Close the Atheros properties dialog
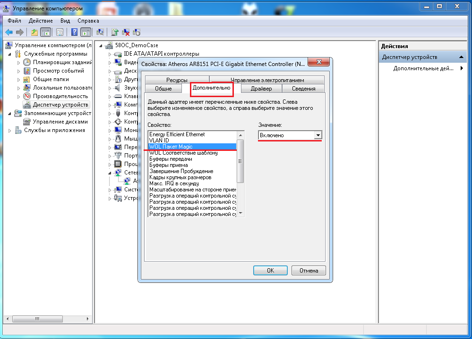 pos(319,62)
